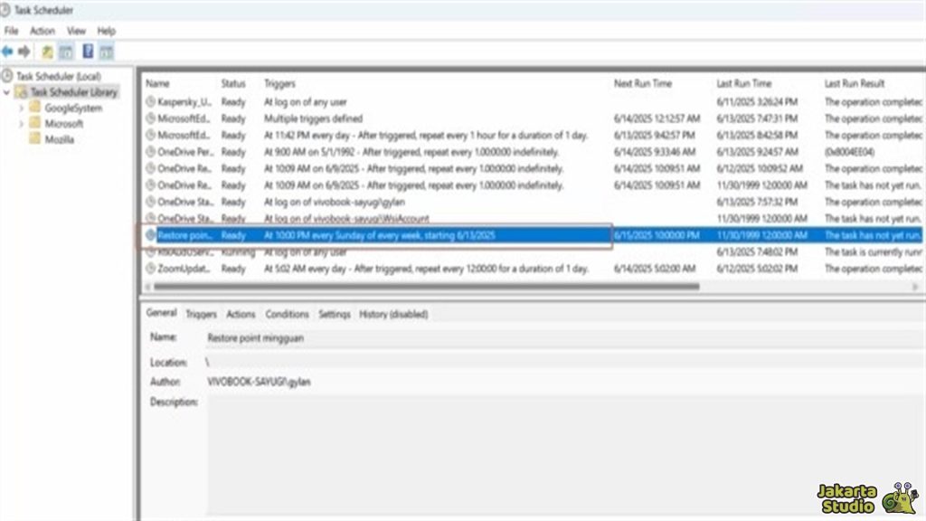Image resolution: width=926 pixels, height=521 pixels.
Task: Click the Forward arrow in the toolbar
Action: (24, 52)
